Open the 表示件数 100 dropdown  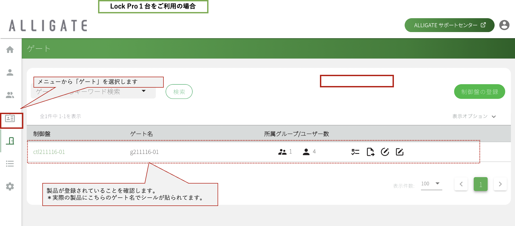[431, 184]
